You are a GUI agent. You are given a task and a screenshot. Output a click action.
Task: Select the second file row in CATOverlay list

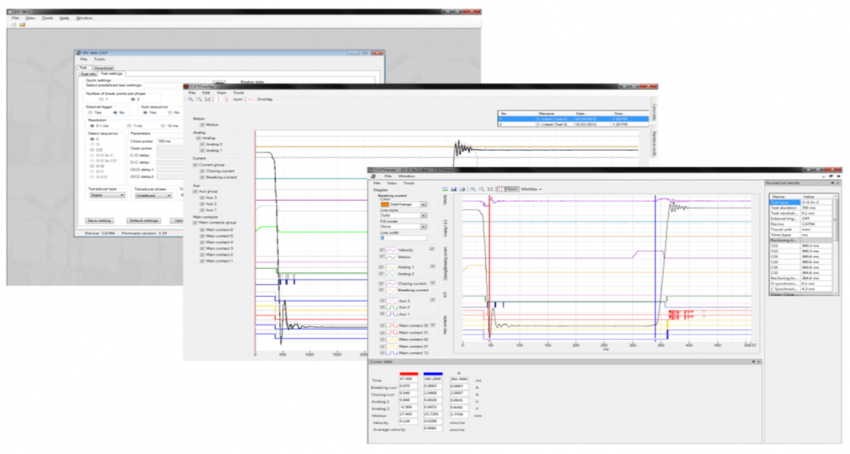(573, 124)
